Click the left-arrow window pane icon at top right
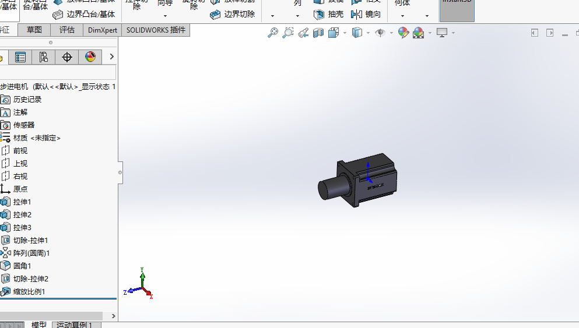The image size is (579, 328). pos(534,33)
